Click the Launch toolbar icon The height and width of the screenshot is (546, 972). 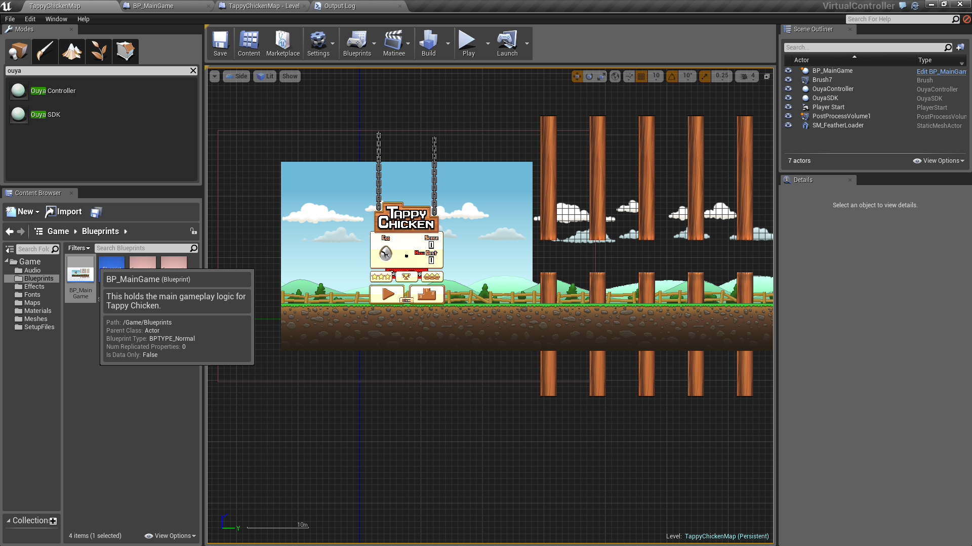tap(507, 43)
